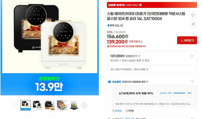Click the 무료배송 link
Viewport: 202px width, 119px height.
(x=117, y=111)
